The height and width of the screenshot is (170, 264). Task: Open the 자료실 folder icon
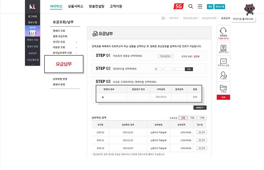click(223, 88)
